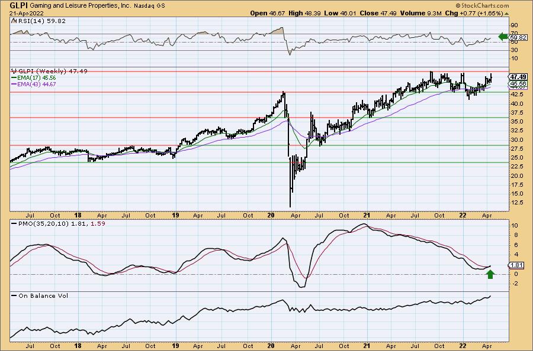
Task: Click the EMA(17) 45.56 legend entry
Action: (x=36, y=77)
